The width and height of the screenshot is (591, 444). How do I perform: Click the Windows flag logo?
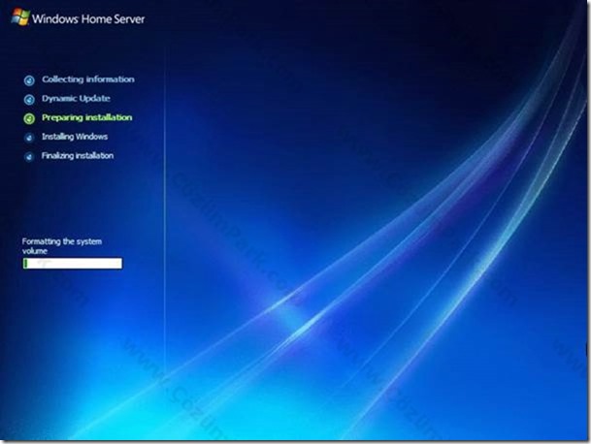click(20, 16)
